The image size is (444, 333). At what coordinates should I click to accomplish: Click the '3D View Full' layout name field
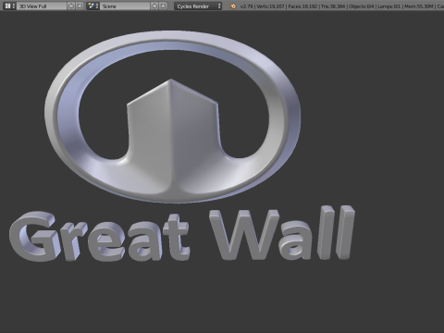(x=42, y=6)
